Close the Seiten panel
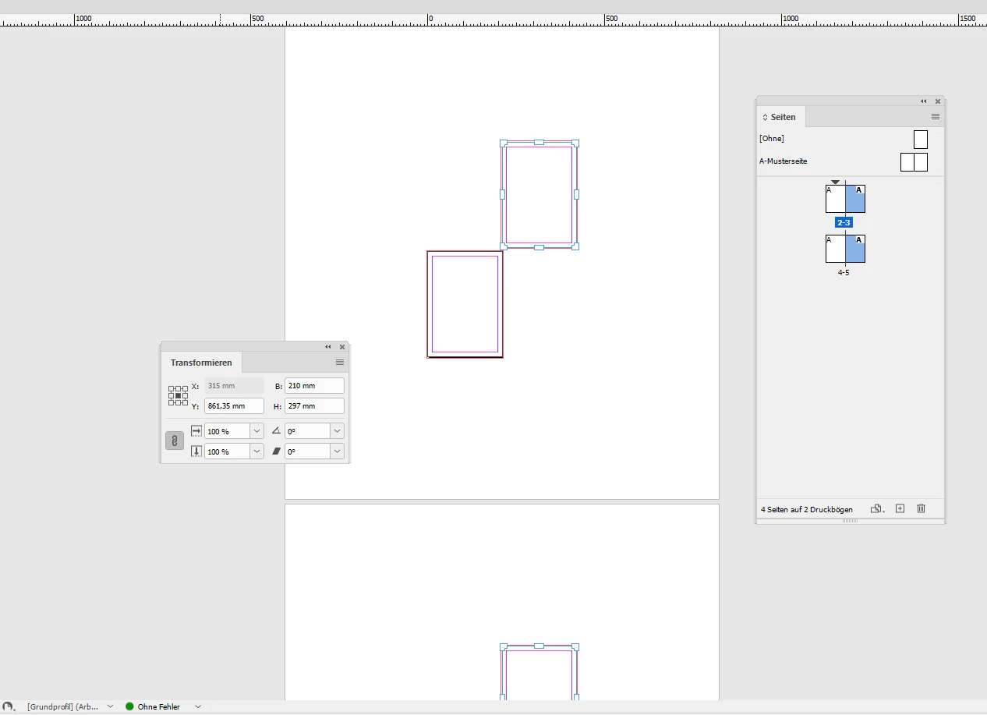This screenshot has width=987, height=715. pos(937,101)
